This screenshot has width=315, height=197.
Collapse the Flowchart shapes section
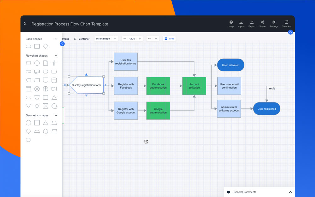tap(56, 56)
